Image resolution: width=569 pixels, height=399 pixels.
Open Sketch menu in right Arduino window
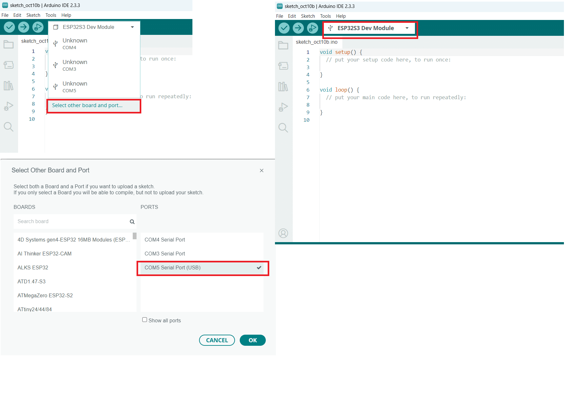(308, 16)
